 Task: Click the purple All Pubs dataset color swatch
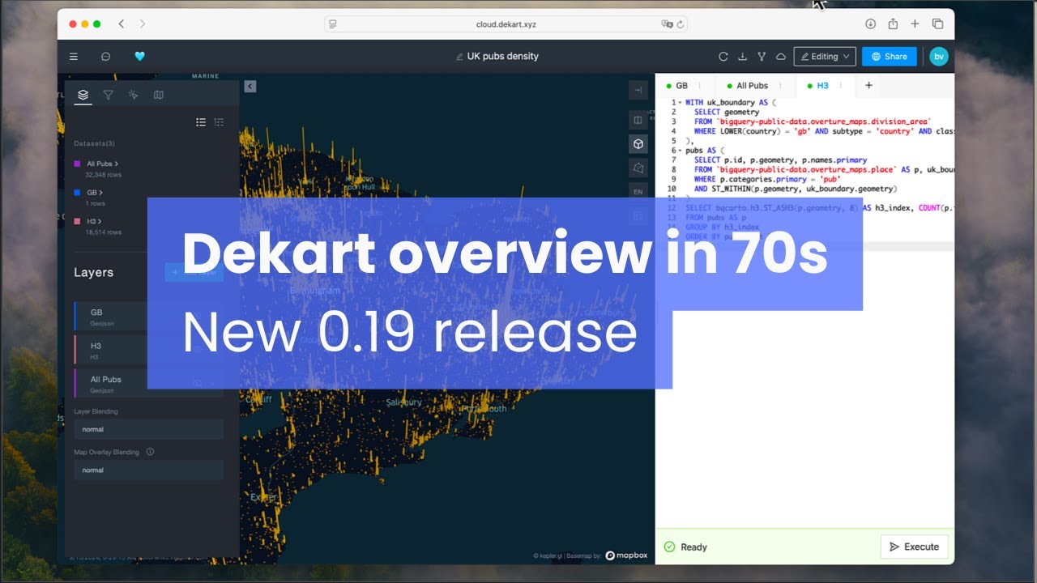tap(77, 164)
